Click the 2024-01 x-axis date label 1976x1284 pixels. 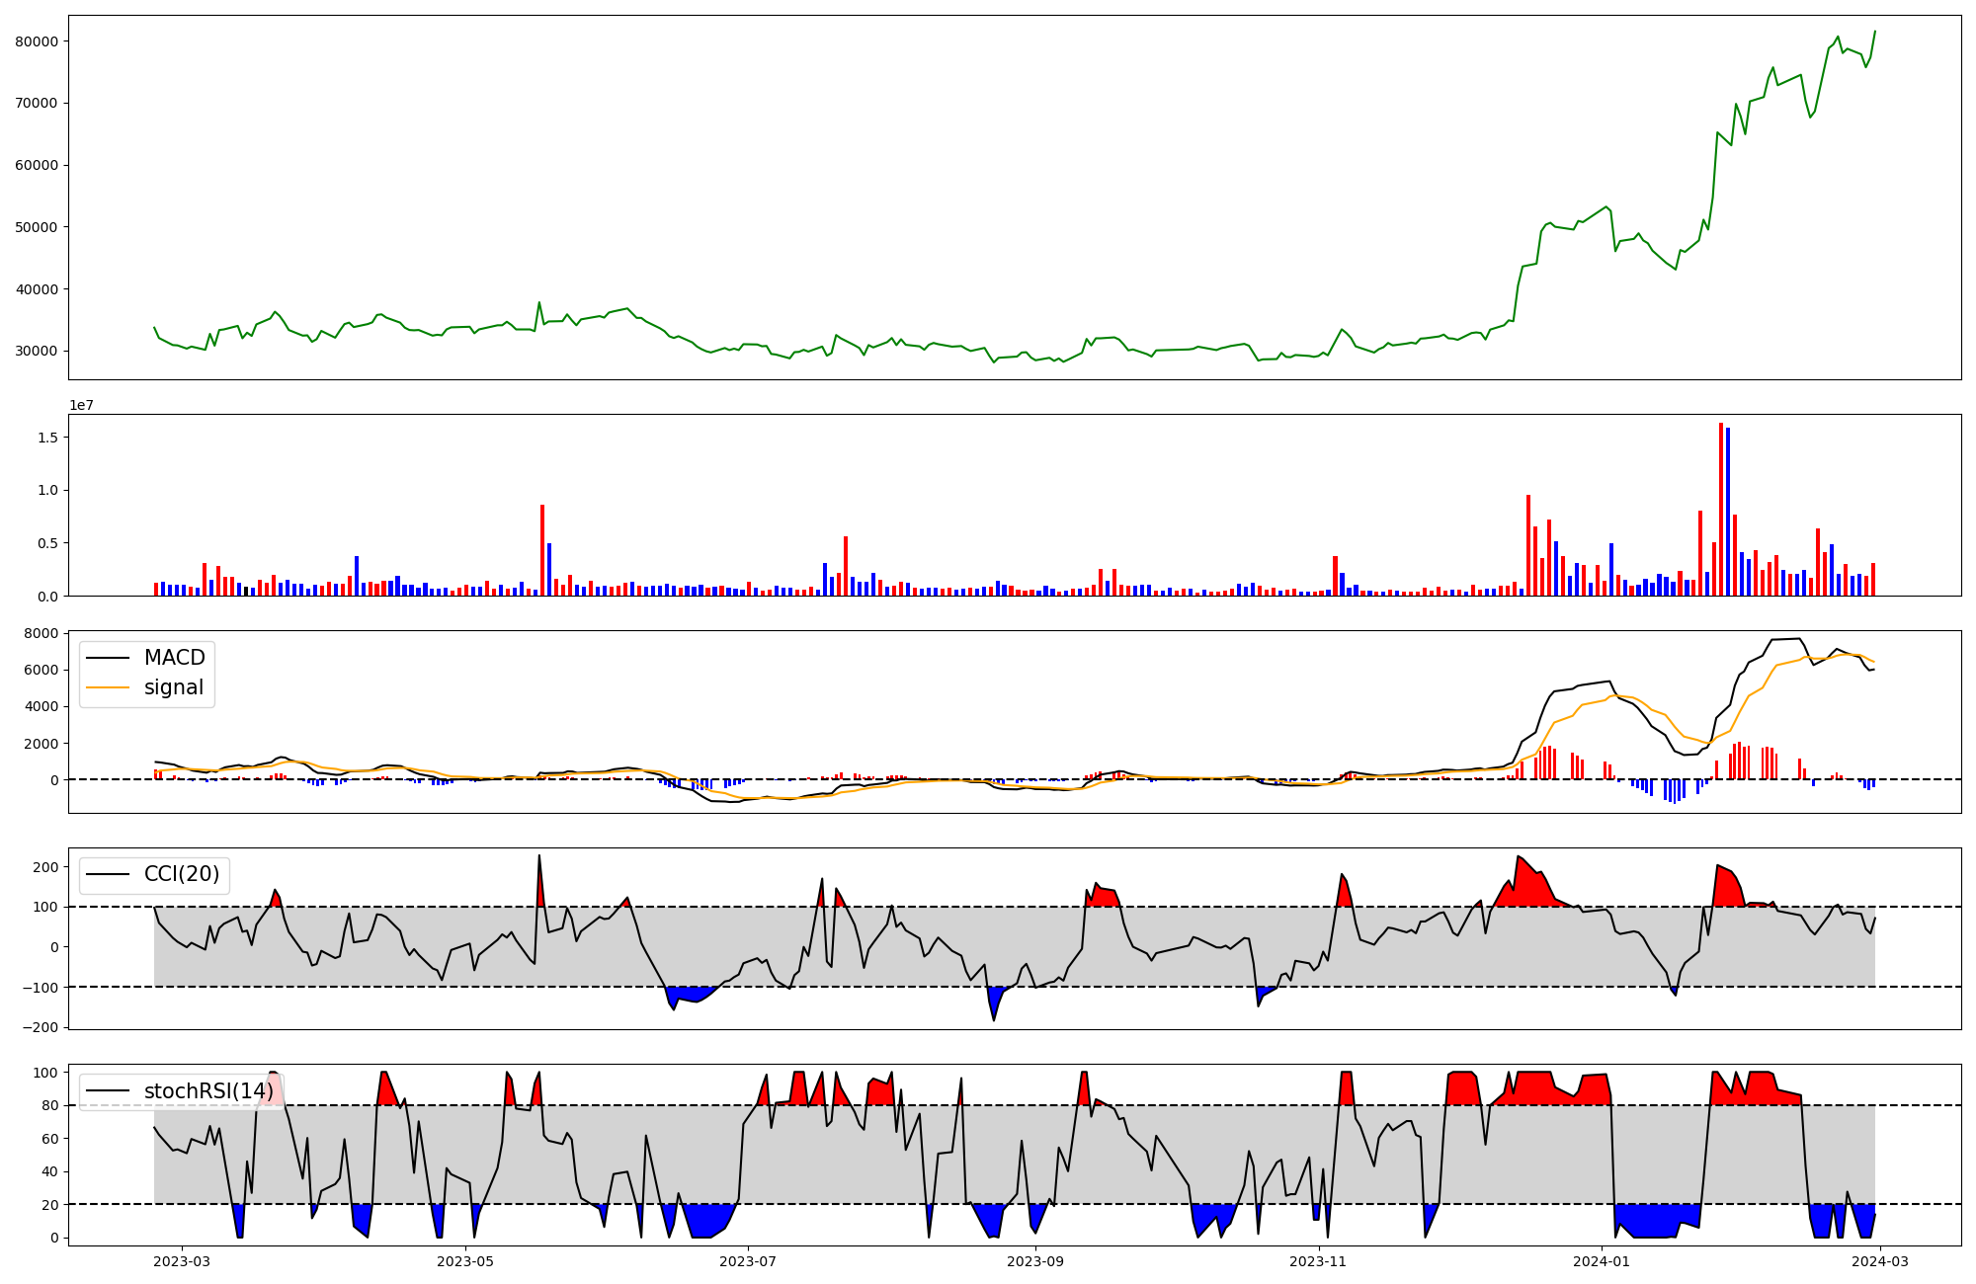(x=1601, y=1261)
